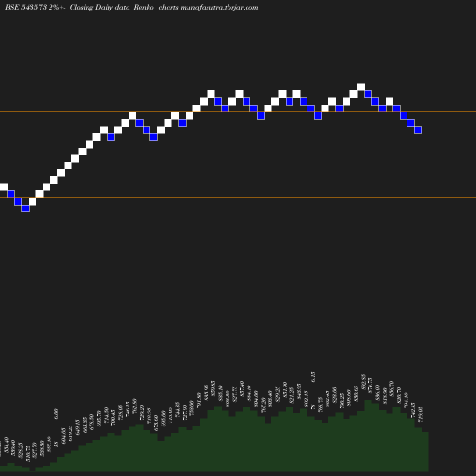Viewport: 476px width, 476px height.
Task: Click the '762.50' price label
Action: tap(135, 406)
